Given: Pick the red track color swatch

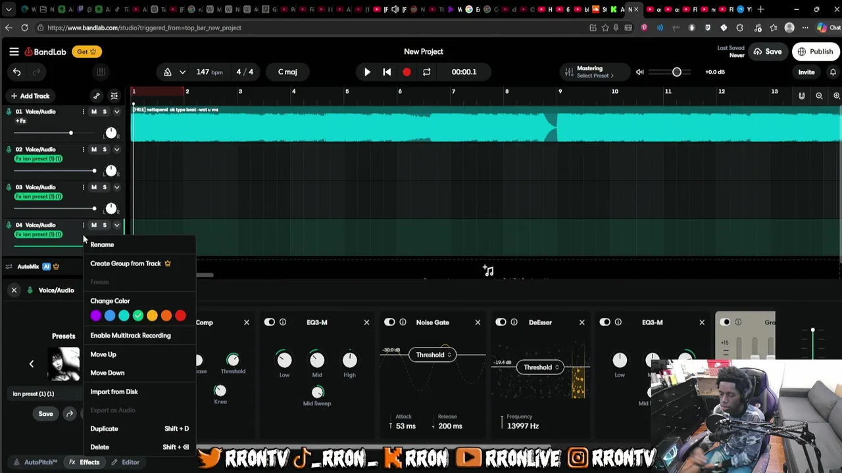Looking at the screenshot, I should pyautogui.click(x=180, y=316).
